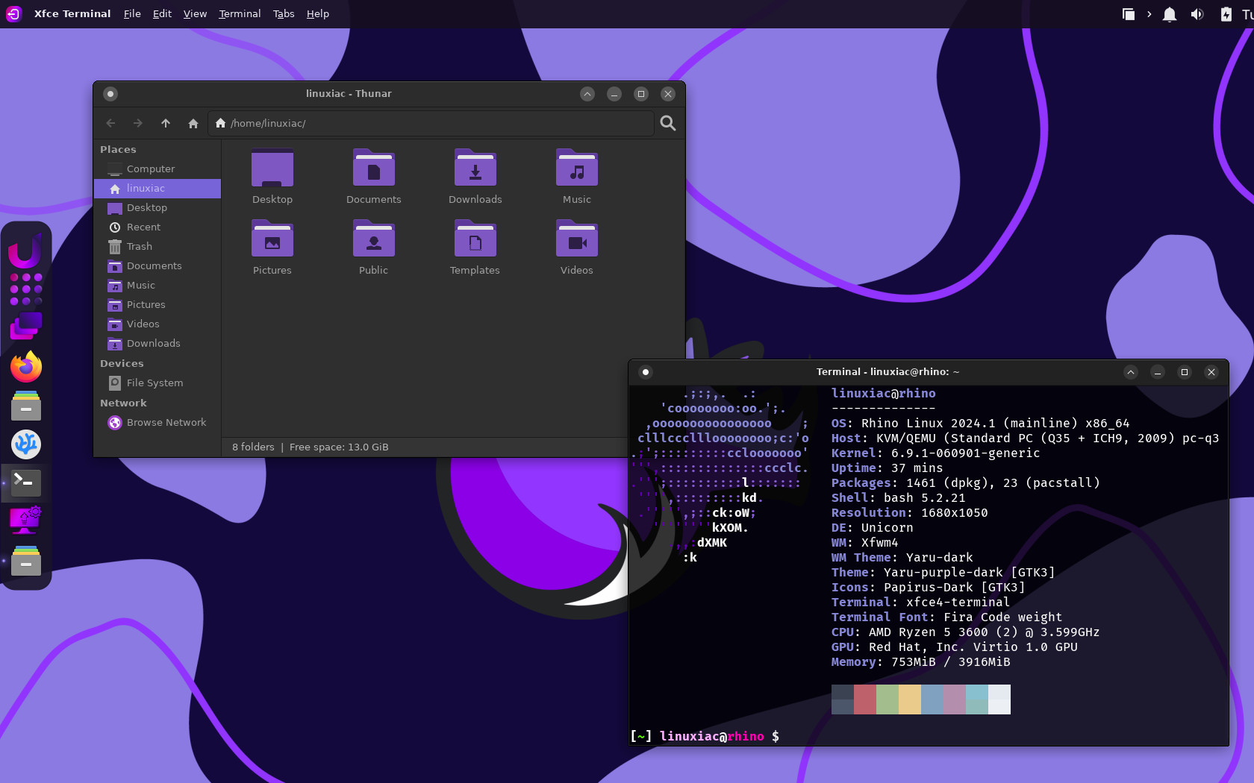The height and width of the screenshot is (783, 1254).
Task: Open Thunar search
Action: pos(668,123)
